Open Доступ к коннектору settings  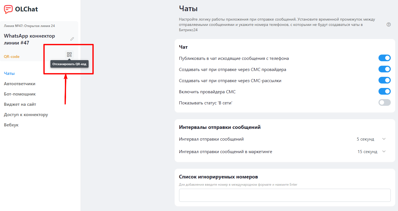26,115
